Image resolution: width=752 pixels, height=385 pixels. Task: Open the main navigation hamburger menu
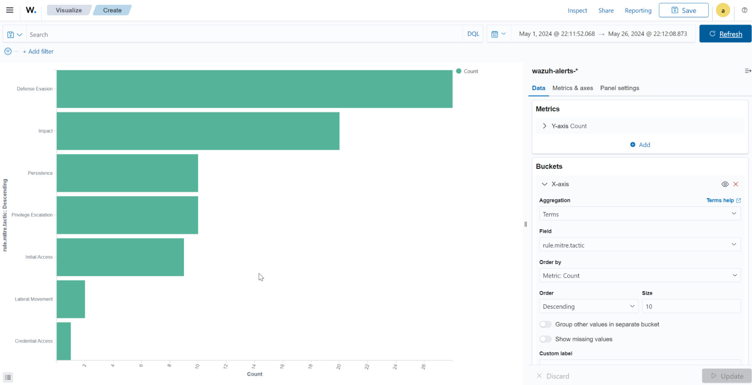click(9, 10)
